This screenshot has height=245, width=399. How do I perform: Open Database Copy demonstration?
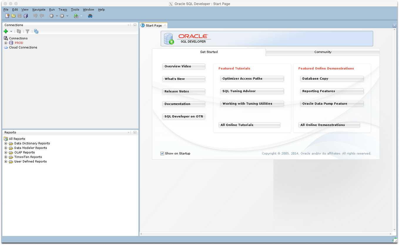(x=332, y=79)
